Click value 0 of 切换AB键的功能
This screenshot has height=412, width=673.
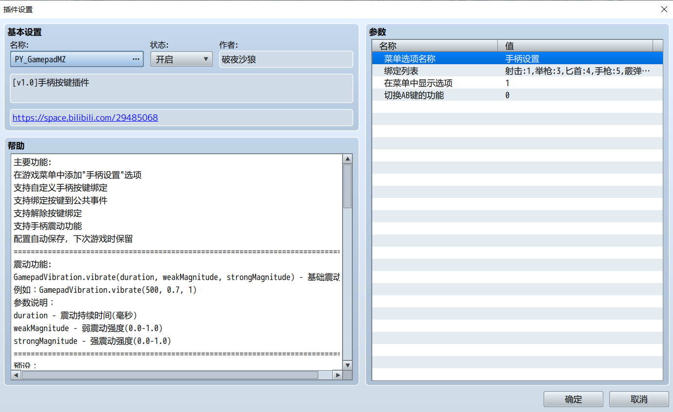508,95
